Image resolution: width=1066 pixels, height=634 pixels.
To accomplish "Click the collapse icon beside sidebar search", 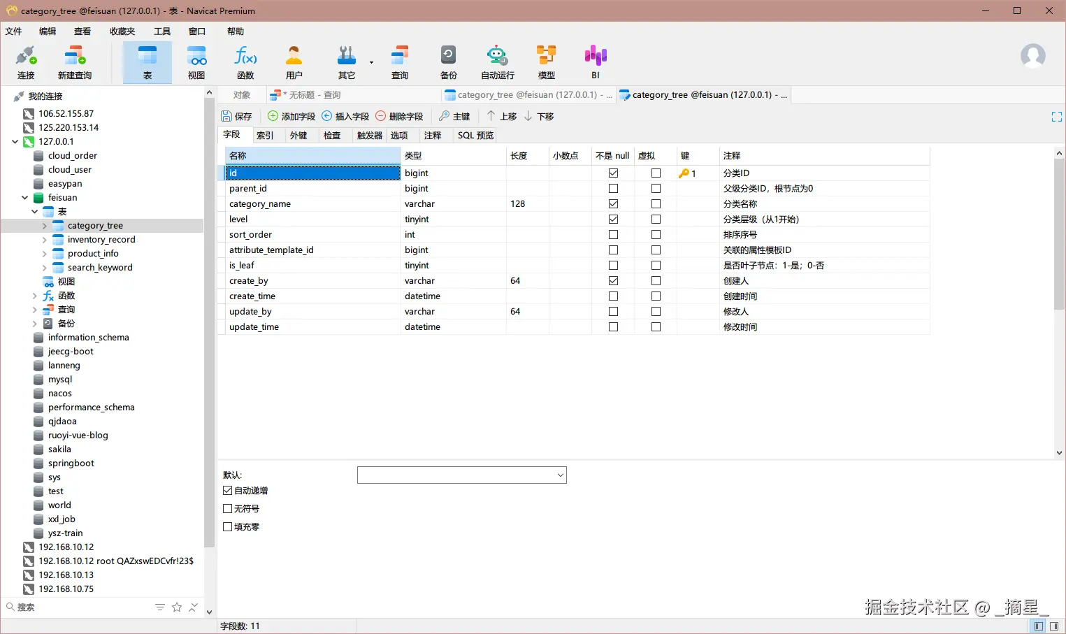I will pyautogui.click(x=194, y=607).
